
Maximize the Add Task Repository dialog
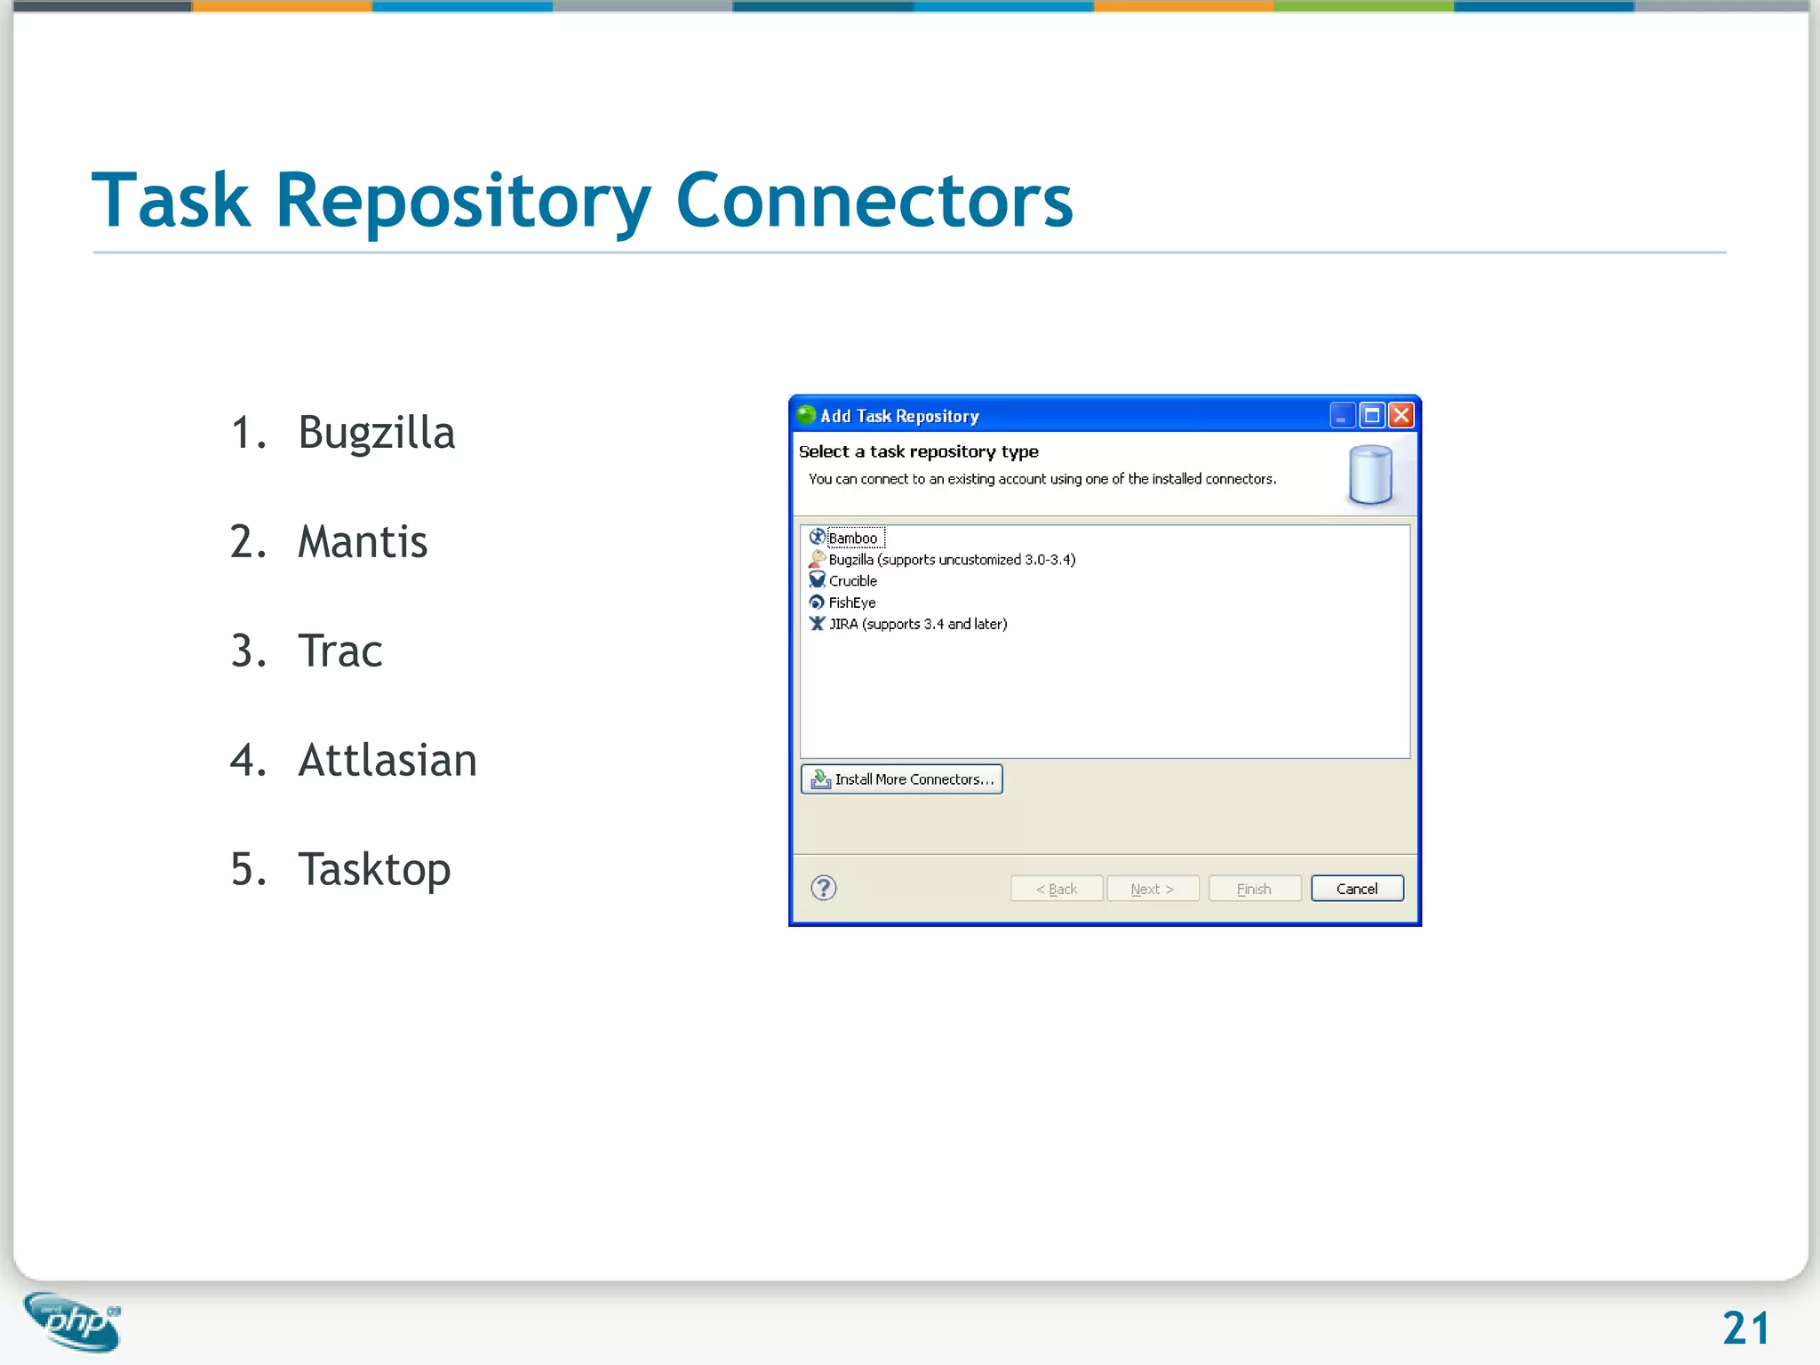[x=1371, y=415]
